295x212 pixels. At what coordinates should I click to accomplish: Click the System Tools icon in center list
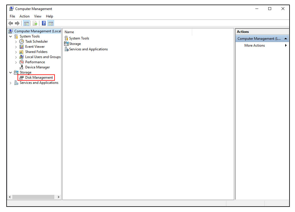pyautogui.click(x=66, y=38)
